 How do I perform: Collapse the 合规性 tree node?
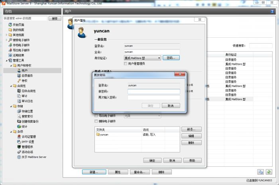tap(11, 86)
